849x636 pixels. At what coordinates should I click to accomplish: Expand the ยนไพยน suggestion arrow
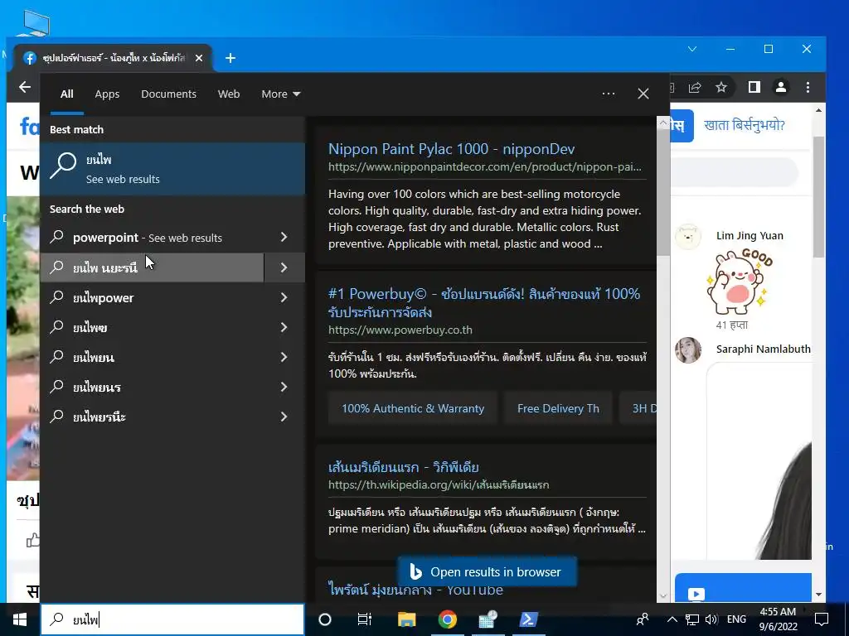(284, 357)
